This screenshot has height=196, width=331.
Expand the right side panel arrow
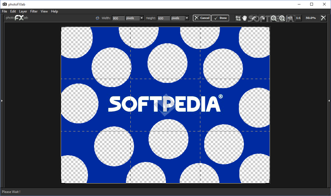point(329,101)
